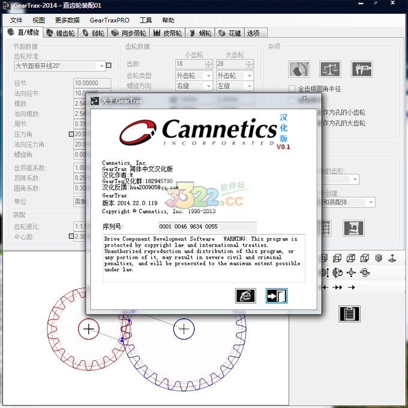
Task: Switch to the 直/螺旋 tab
Action: point(23,32)
